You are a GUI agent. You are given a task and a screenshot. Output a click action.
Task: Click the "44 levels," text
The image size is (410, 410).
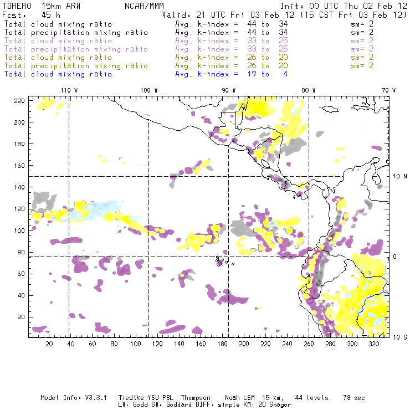click(313, 398)
